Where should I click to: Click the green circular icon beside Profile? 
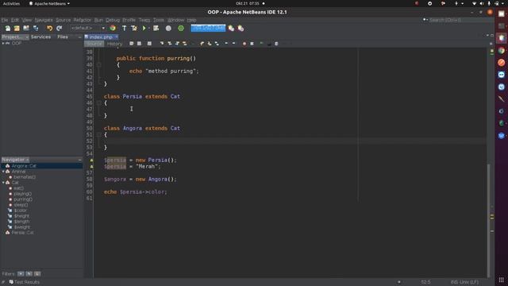pos(181,29)
